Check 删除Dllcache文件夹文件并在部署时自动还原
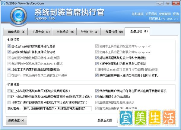 [97, 69]
